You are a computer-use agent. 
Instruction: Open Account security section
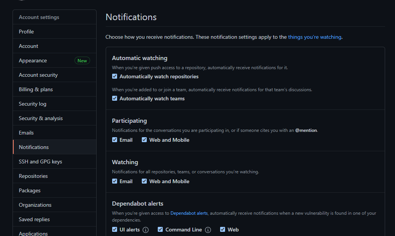(54, 75)
